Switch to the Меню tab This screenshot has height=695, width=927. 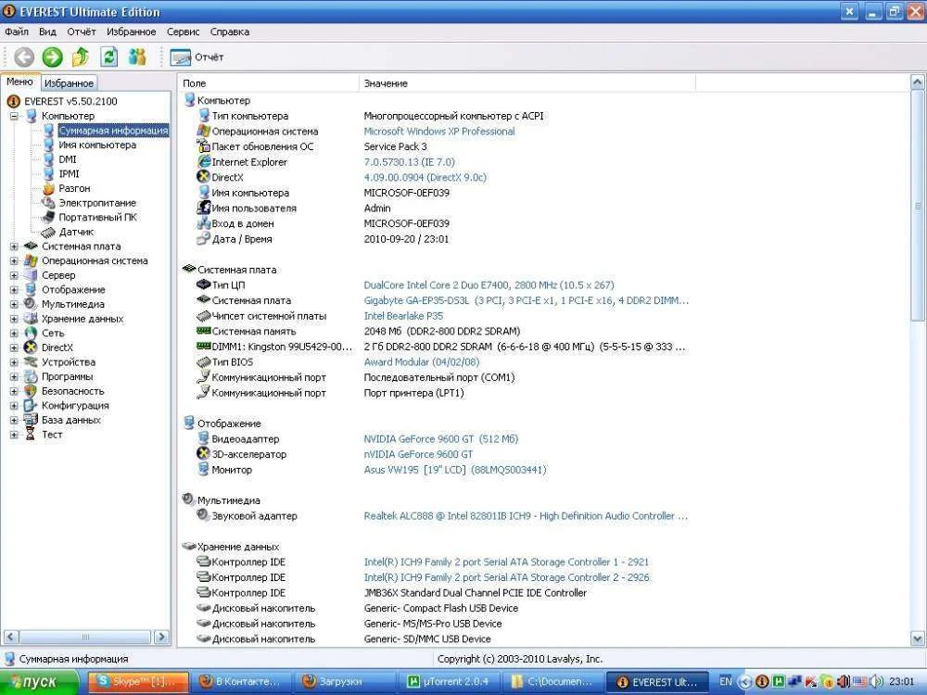(19, 82)
